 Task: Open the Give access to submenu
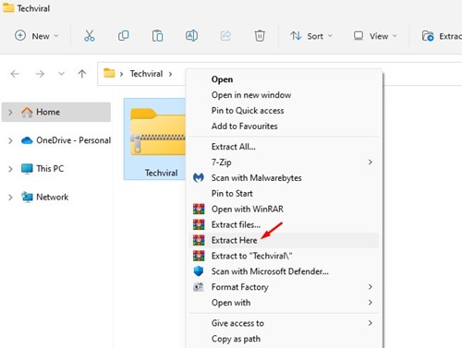(x=284, y=323)
